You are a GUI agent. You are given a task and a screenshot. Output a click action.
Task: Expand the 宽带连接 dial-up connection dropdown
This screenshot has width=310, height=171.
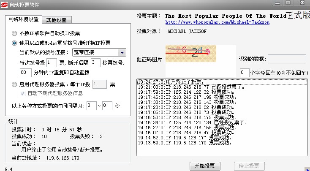point(122,52)
